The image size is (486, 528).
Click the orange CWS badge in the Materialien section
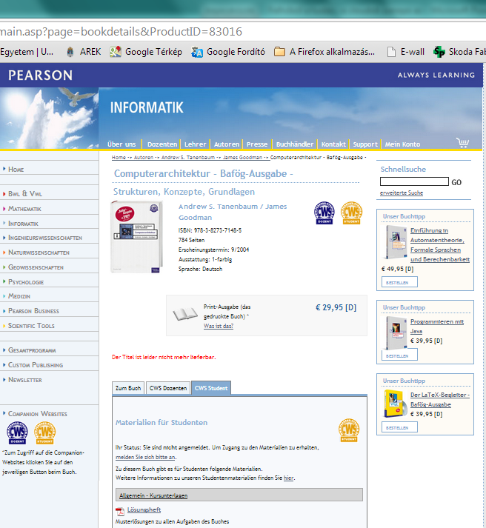(349, 430)
